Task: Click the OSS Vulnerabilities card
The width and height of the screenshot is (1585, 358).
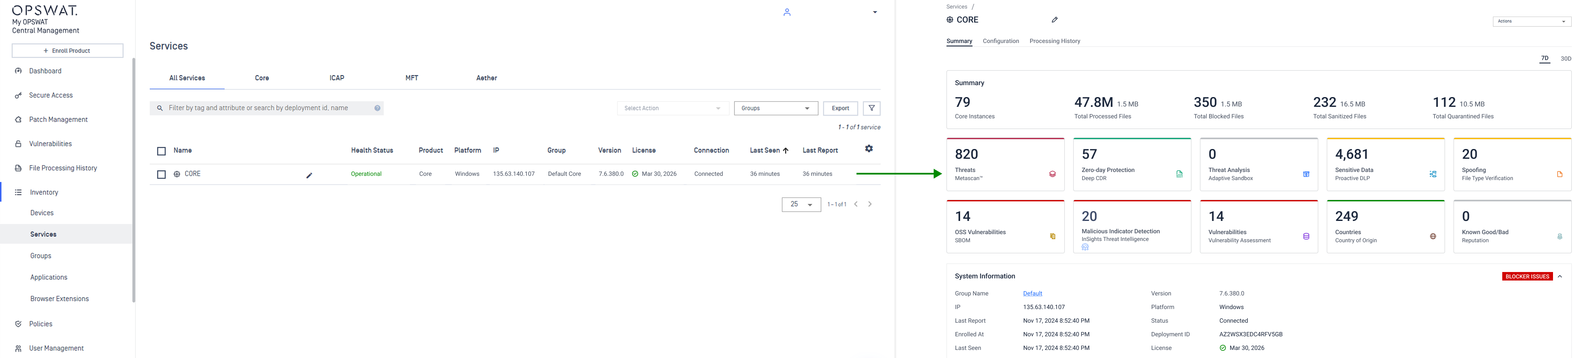Action: [1005, 226]
